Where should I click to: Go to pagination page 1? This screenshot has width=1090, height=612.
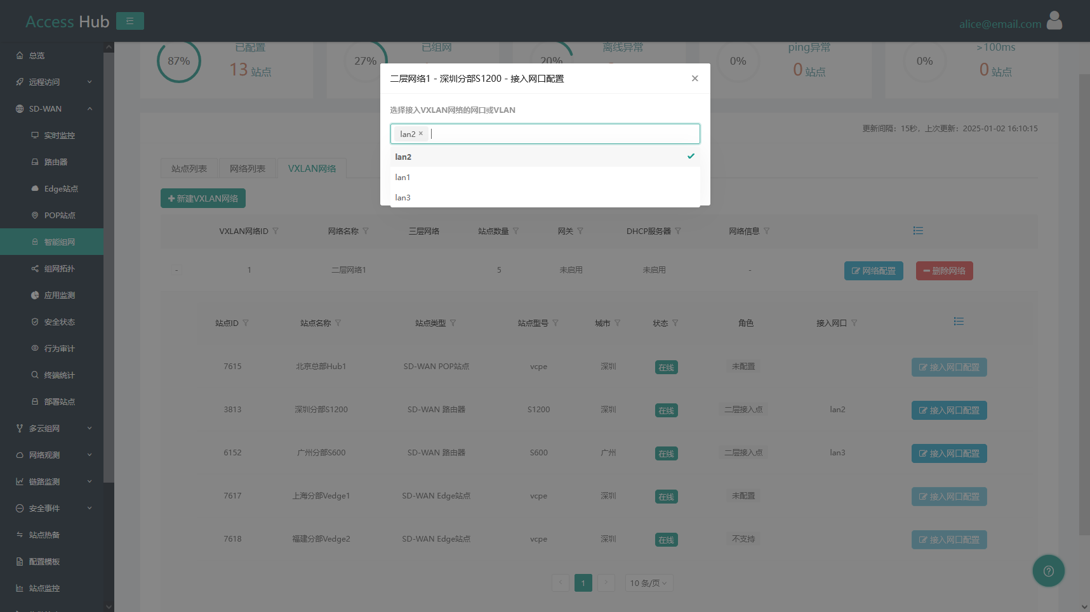pyautogui.click(x=583, y=583)
